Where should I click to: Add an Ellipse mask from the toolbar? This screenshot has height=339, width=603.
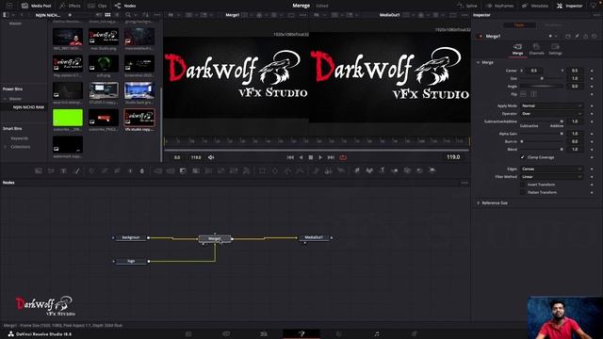[x=275, y=170]
